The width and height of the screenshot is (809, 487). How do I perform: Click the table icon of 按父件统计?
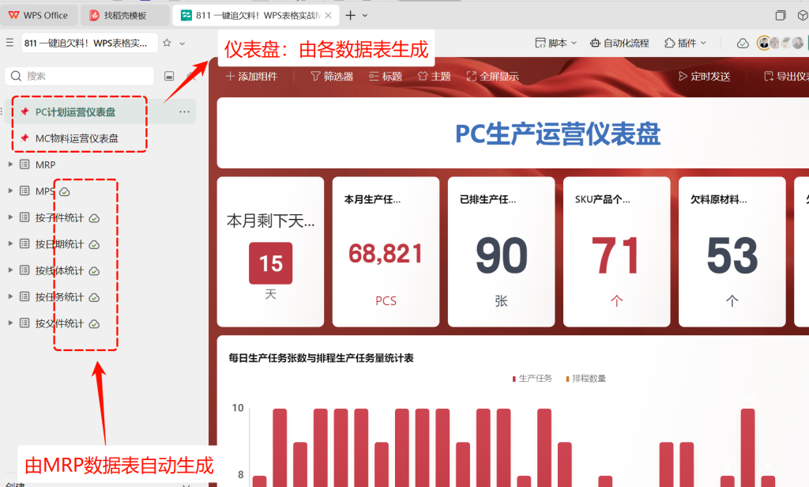[x=24, y=323]
